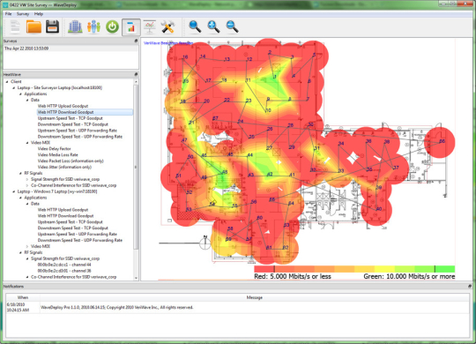Click the building map toolbar icon
Screen dimensions: 476x344
pyautogui.click(x=75, y=26)
